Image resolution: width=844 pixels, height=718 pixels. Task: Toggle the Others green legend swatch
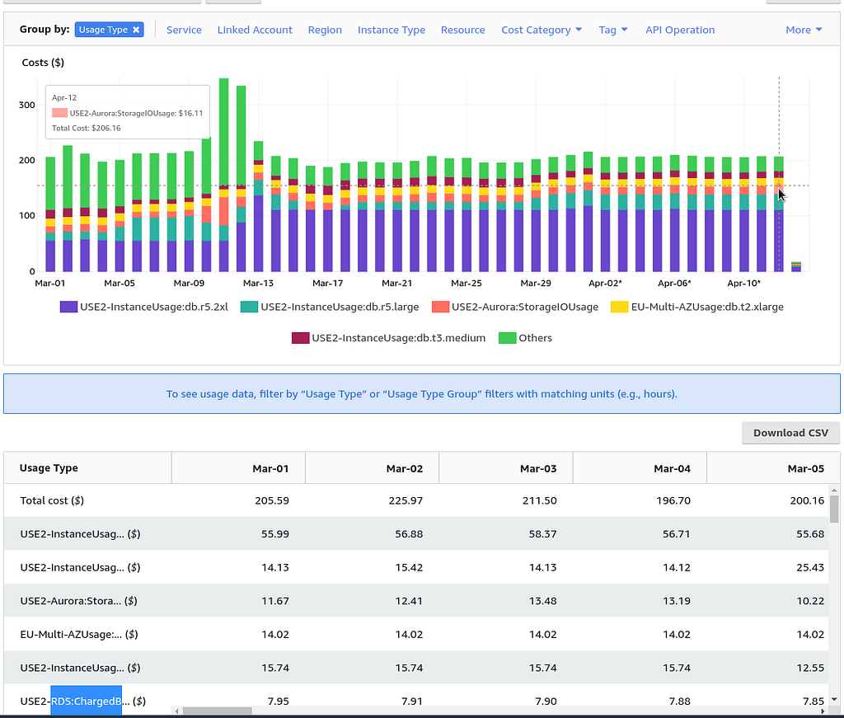[507, 338]
